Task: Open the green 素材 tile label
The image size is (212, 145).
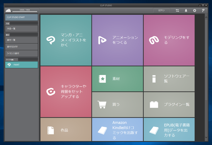Action: tap(116, 79)
